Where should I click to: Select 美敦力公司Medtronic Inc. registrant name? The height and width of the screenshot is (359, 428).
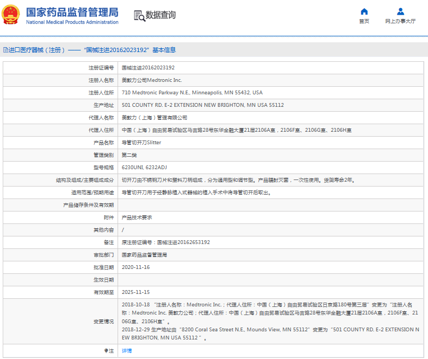click(x=152, y=80)
